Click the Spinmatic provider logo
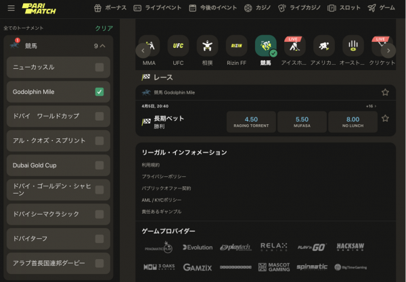The image size is (406, 282). pos(312,267)
